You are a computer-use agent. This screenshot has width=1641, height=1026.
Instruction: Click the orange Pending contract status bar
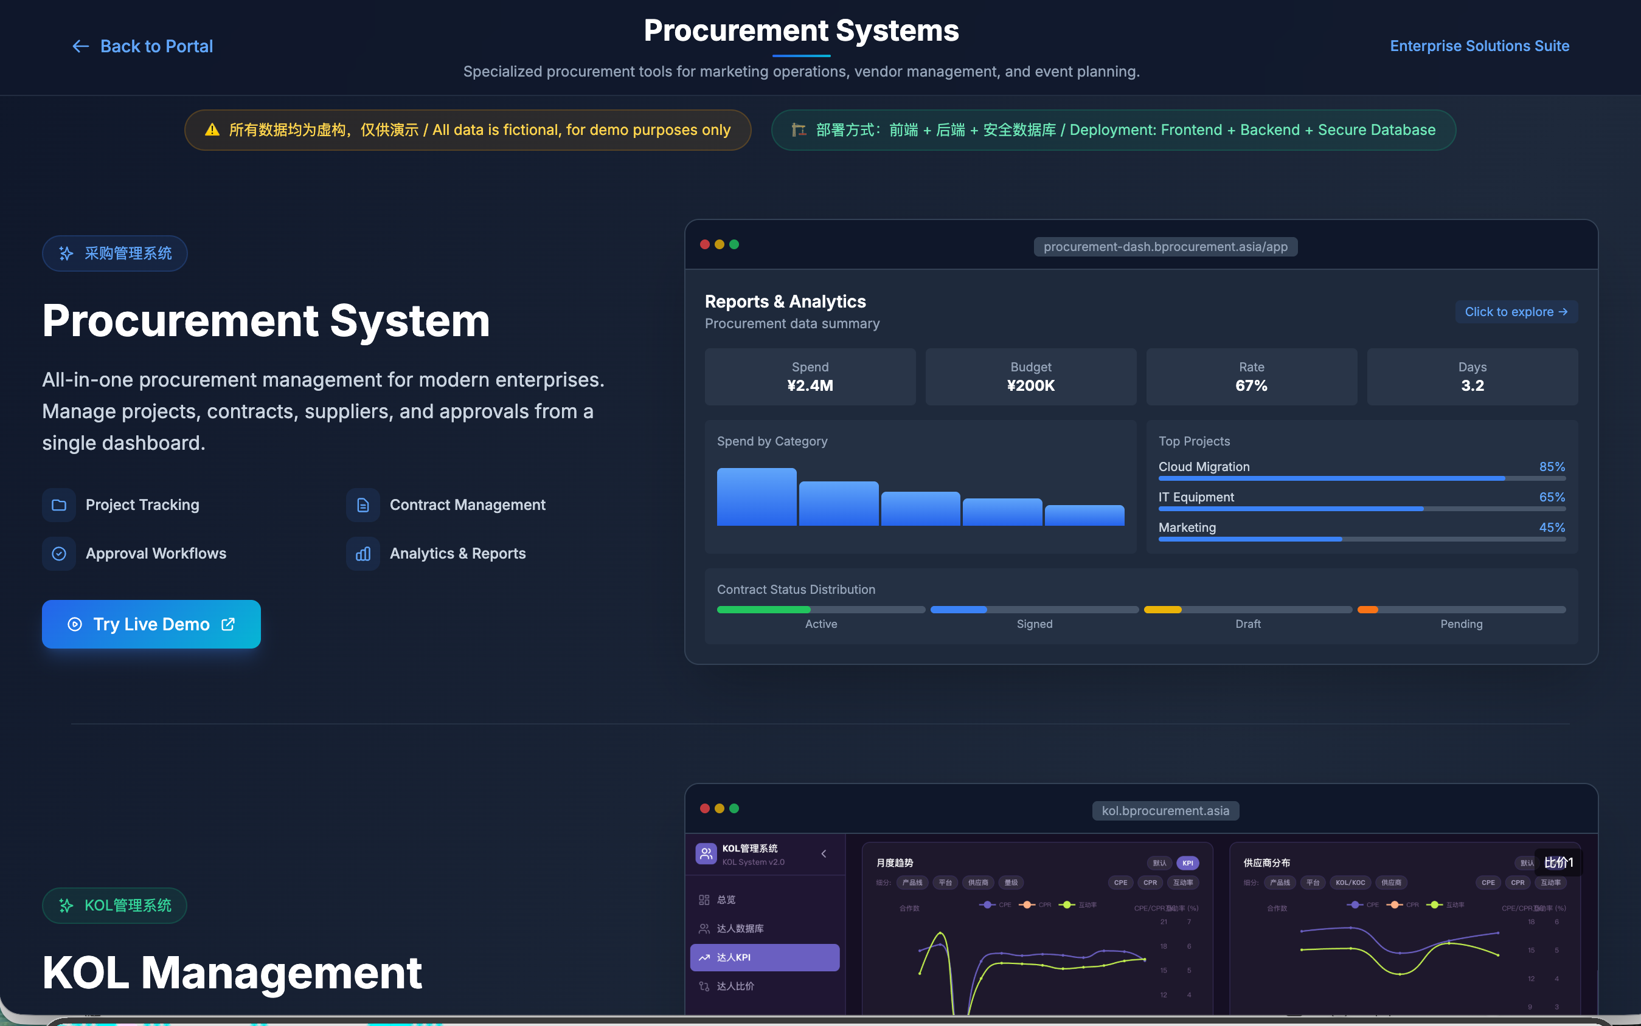[1367, 610]
